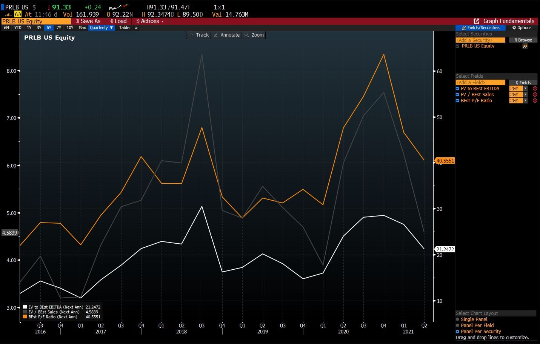This screenshot has height=344, width=540.
Task: Click the PRLB US Equity ticker input box
Action: click(36, 21)
